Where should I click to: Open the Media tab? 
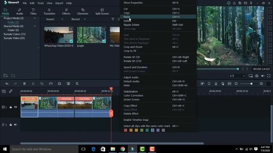[6, 11]
